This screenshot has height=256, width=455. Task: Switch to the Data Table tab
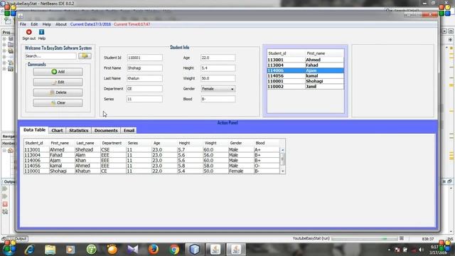(x=34, y=130)
